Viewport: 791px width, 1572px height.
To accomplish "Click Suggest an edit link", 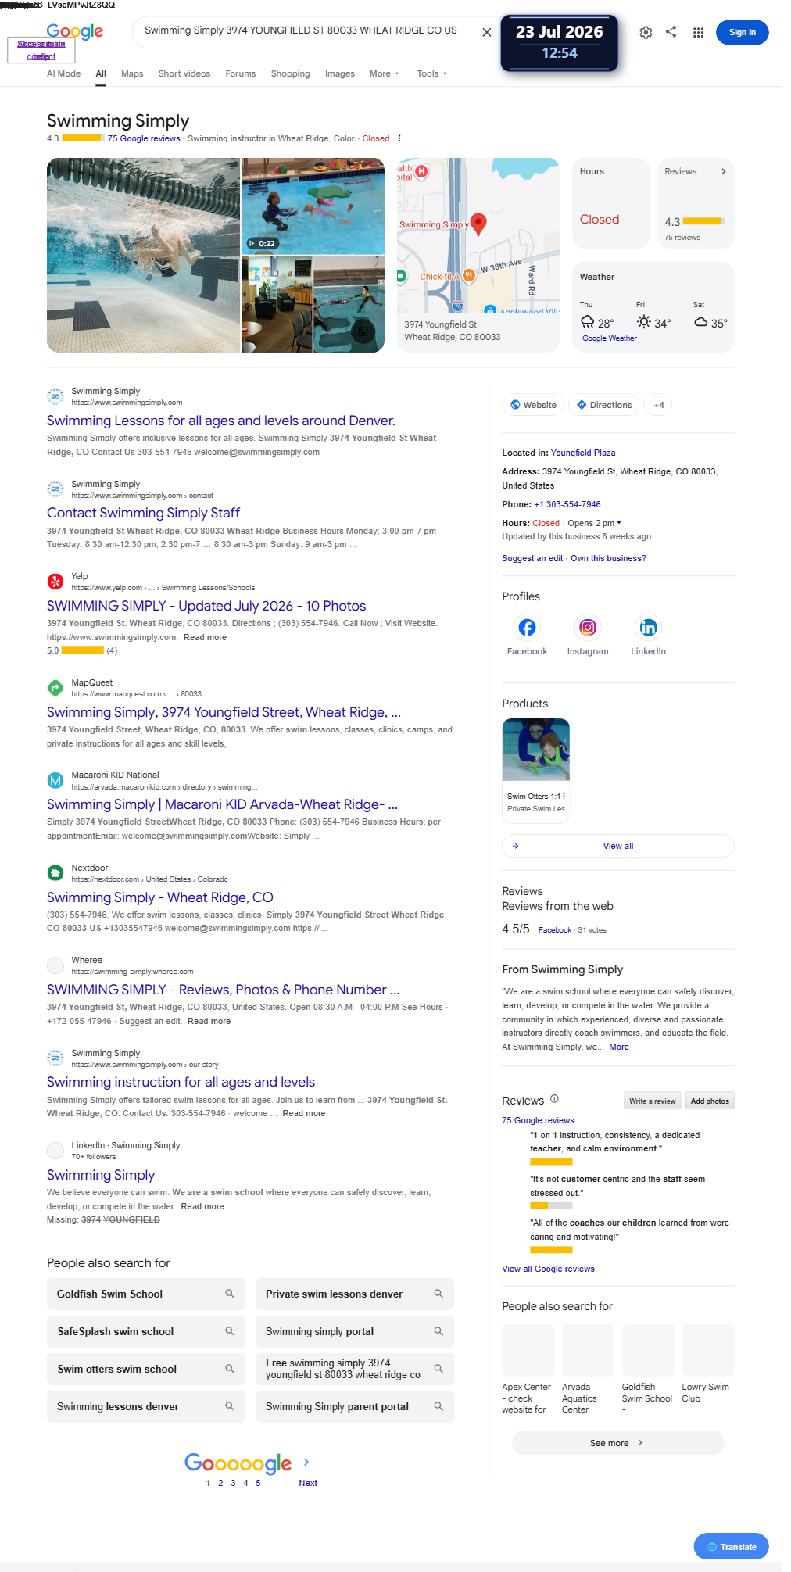I will (532, 558).
